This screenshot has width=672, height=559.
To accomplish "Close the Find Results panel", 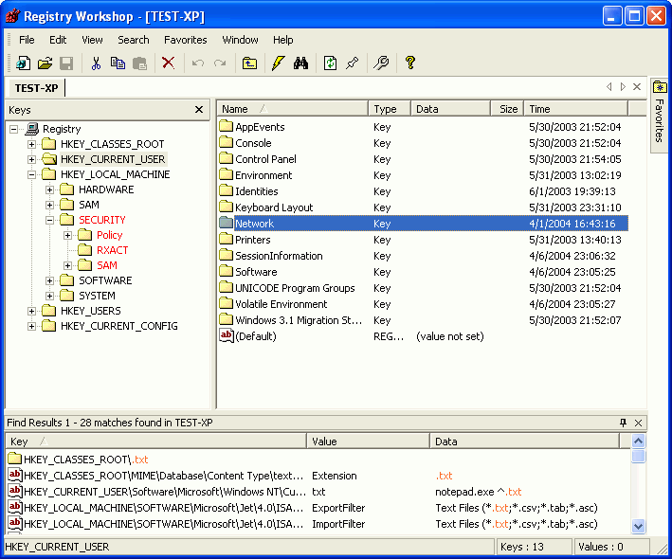I will [x=638, y=423].
